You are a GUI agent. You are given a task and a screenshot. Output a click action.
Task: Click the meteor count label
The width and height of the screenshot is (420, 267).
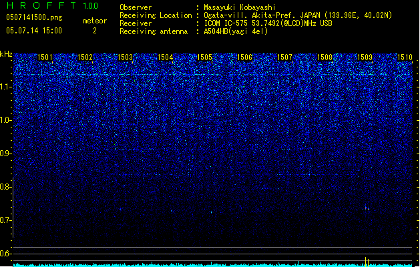[x=95, y=21]
